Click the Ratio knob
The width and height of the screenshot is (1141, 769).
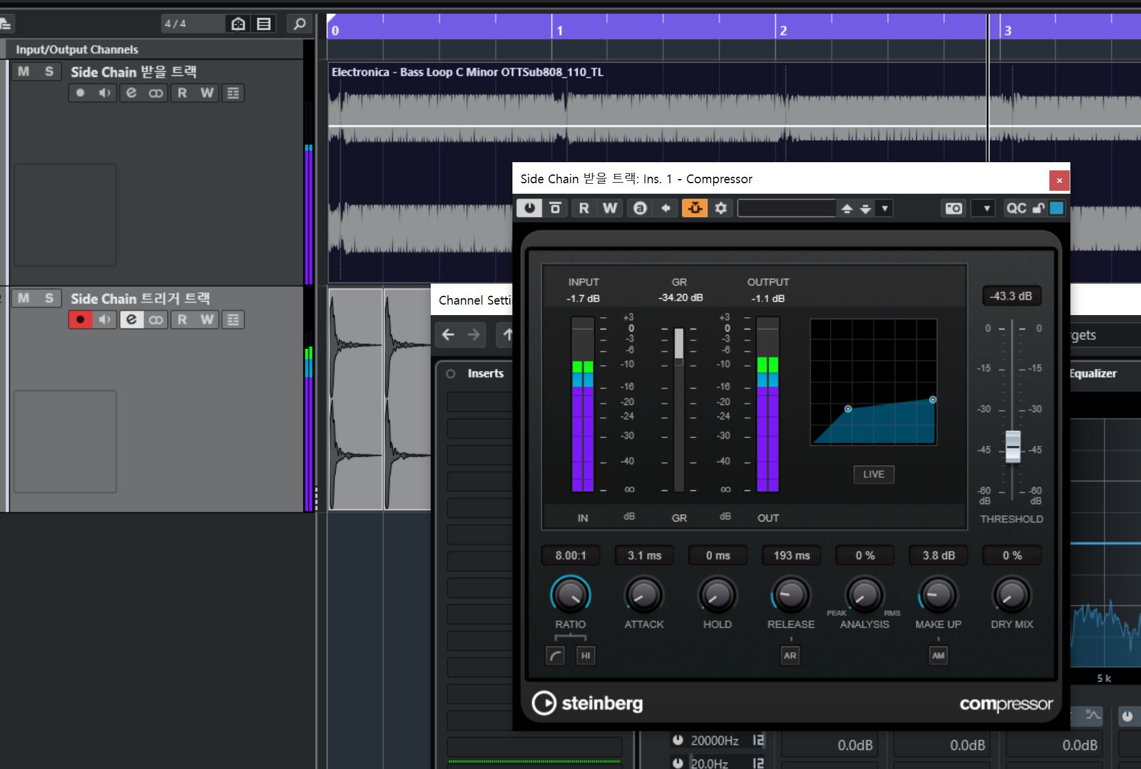570,595
